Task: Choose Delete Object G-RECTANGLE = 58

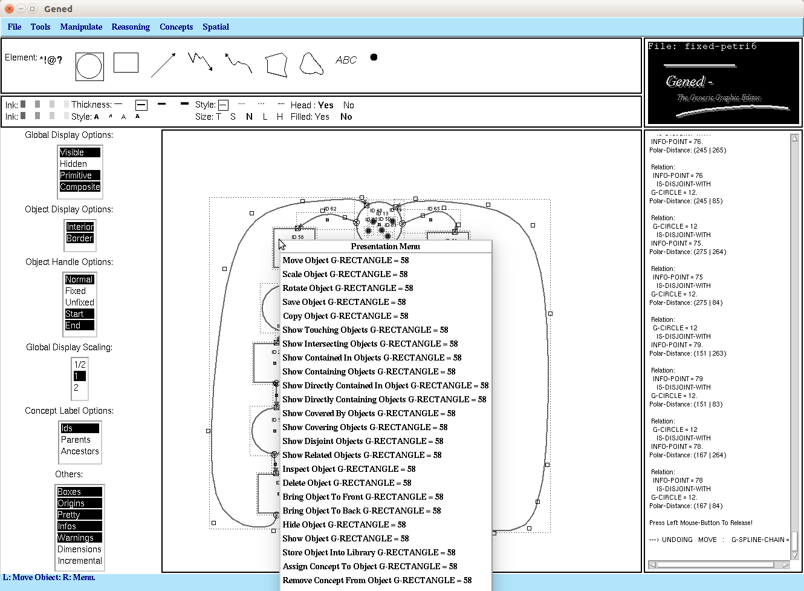Action: tap(386, 483)
